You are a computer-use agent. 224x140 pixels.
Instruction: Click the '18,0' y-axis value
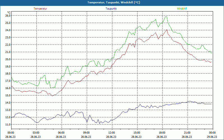click(x=8, y=73)
